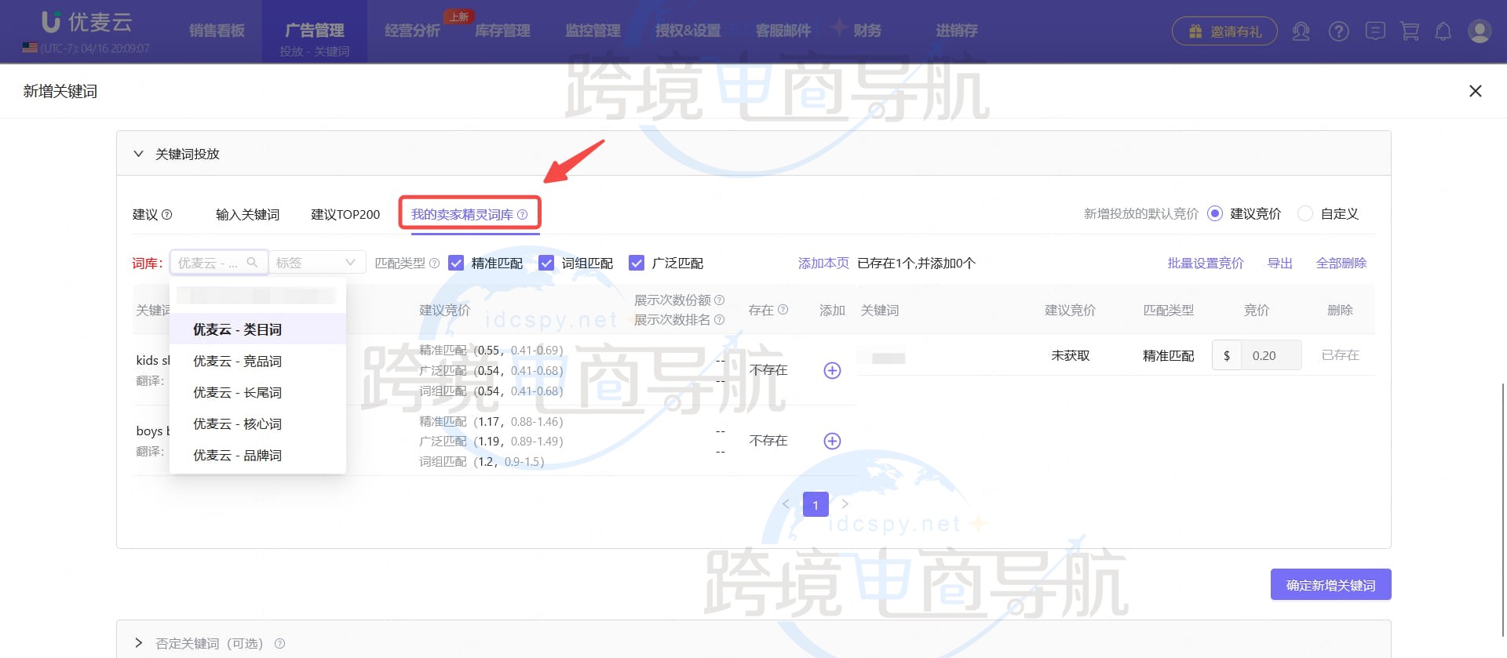
Task: Open 客服邮件 in top navigation
Action: [x=783, y=31]
